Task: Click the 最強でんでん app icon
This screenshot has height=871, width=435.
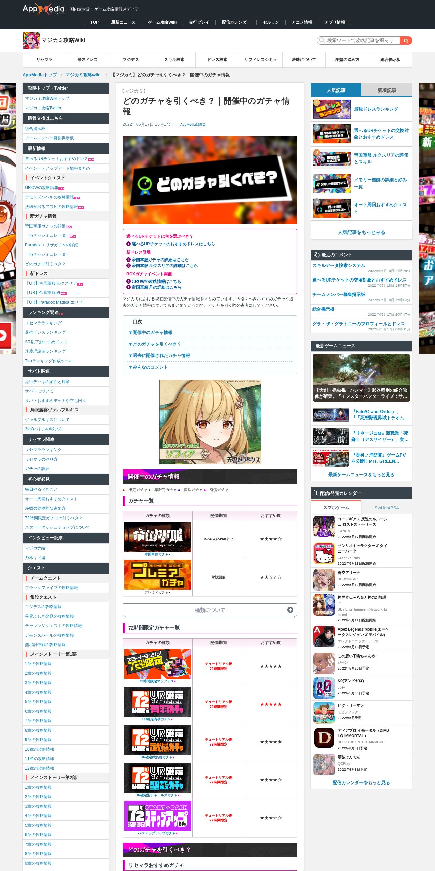Action: pyautogui.click(x=324, y=764)
